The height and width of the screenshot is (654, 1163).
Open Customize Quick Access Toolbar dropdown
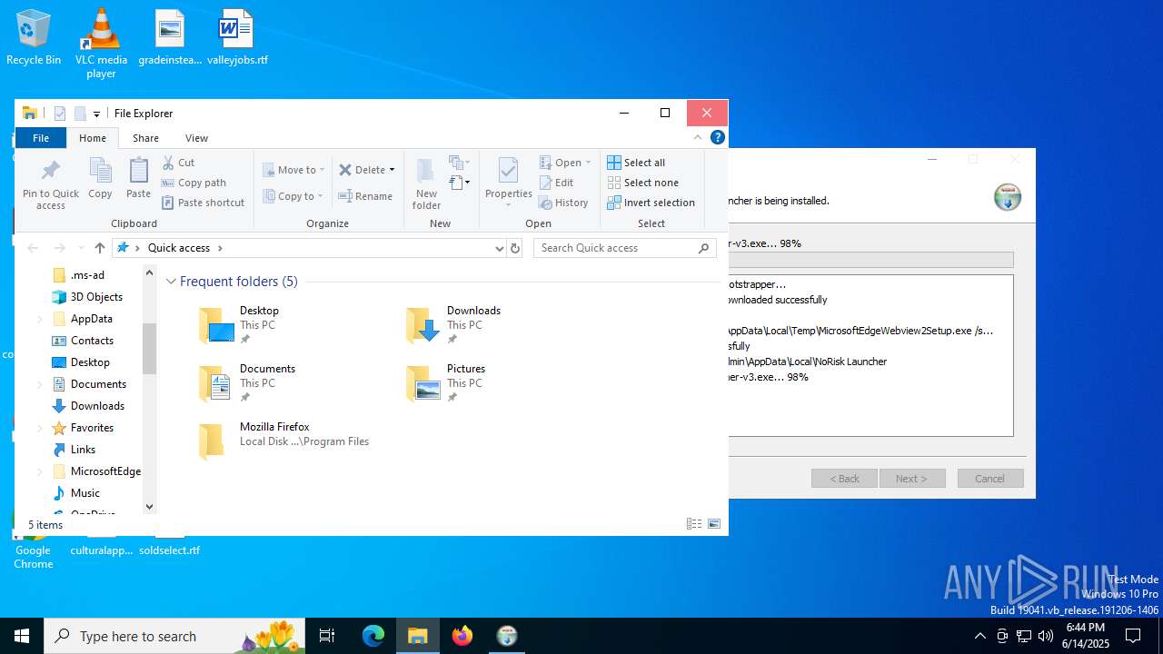tap(96, 114)
